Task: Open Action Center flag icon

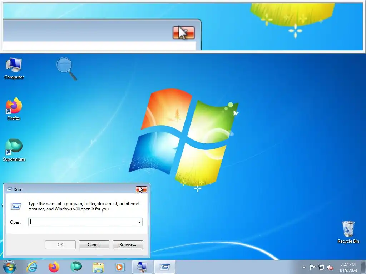Action: (312, 267)
